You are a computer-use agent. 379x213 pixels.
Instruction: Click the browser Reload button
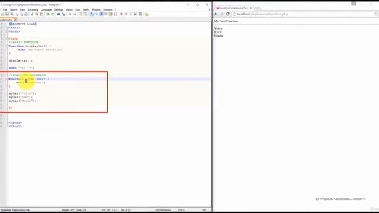(227, 14)
